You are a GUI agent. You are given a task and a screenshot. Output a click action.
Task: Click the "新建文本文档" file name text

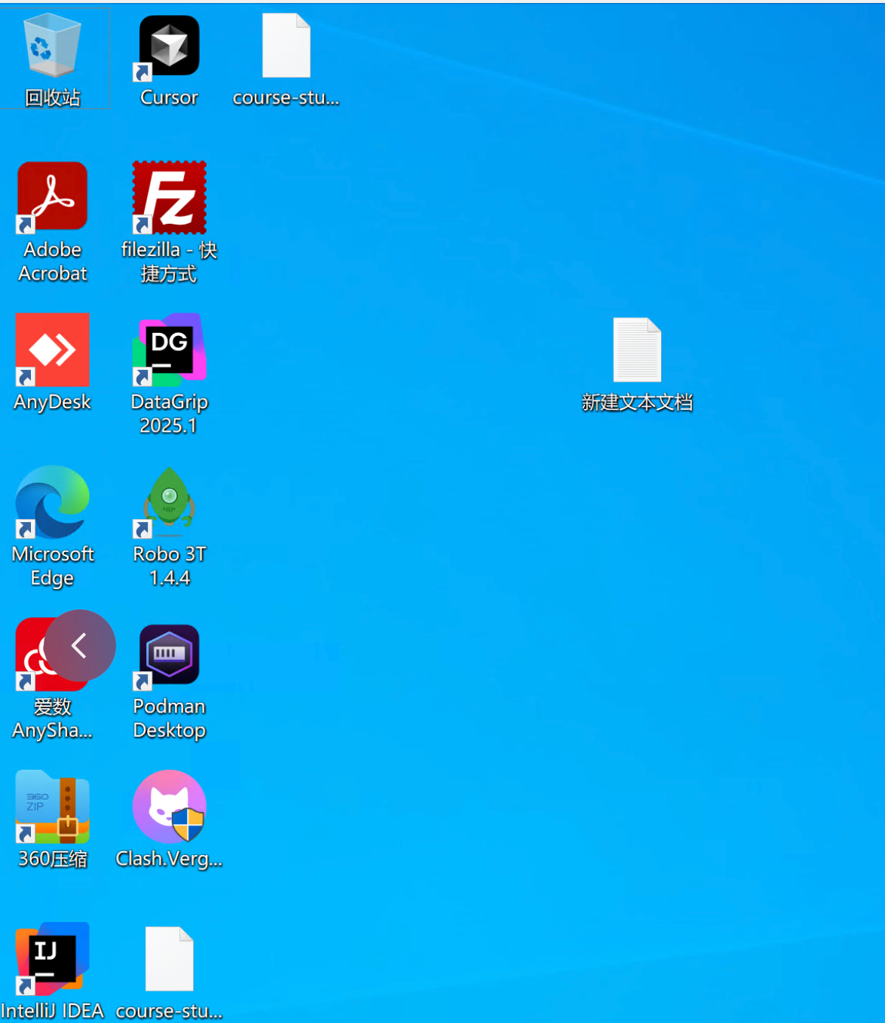click(x=637, y=403)
